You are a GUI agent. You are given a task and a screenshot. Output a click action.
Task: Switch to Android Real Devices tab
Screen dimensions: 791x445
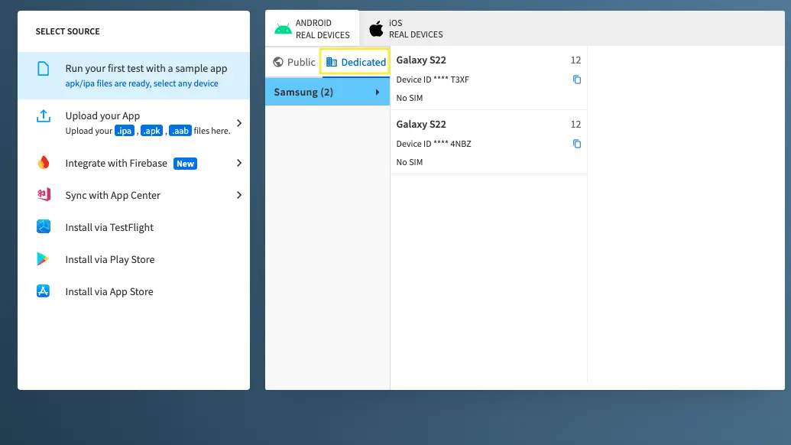pos(313,29)
